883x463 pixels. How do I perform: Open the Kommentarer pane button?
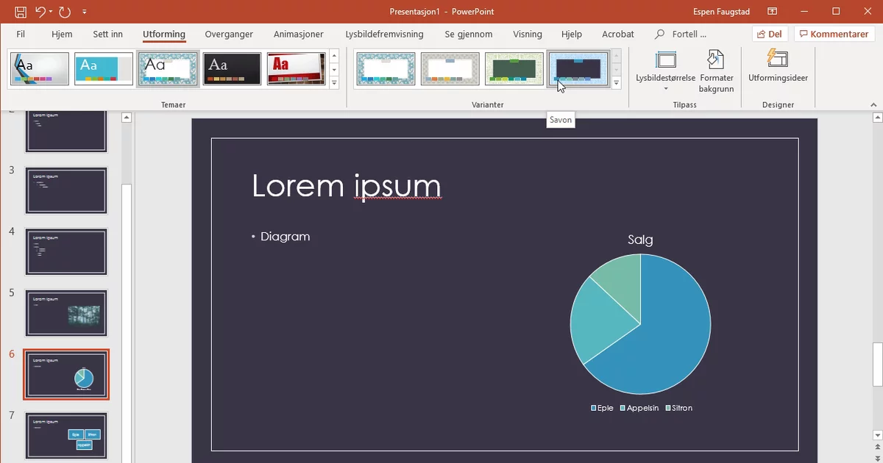point(834,34)
